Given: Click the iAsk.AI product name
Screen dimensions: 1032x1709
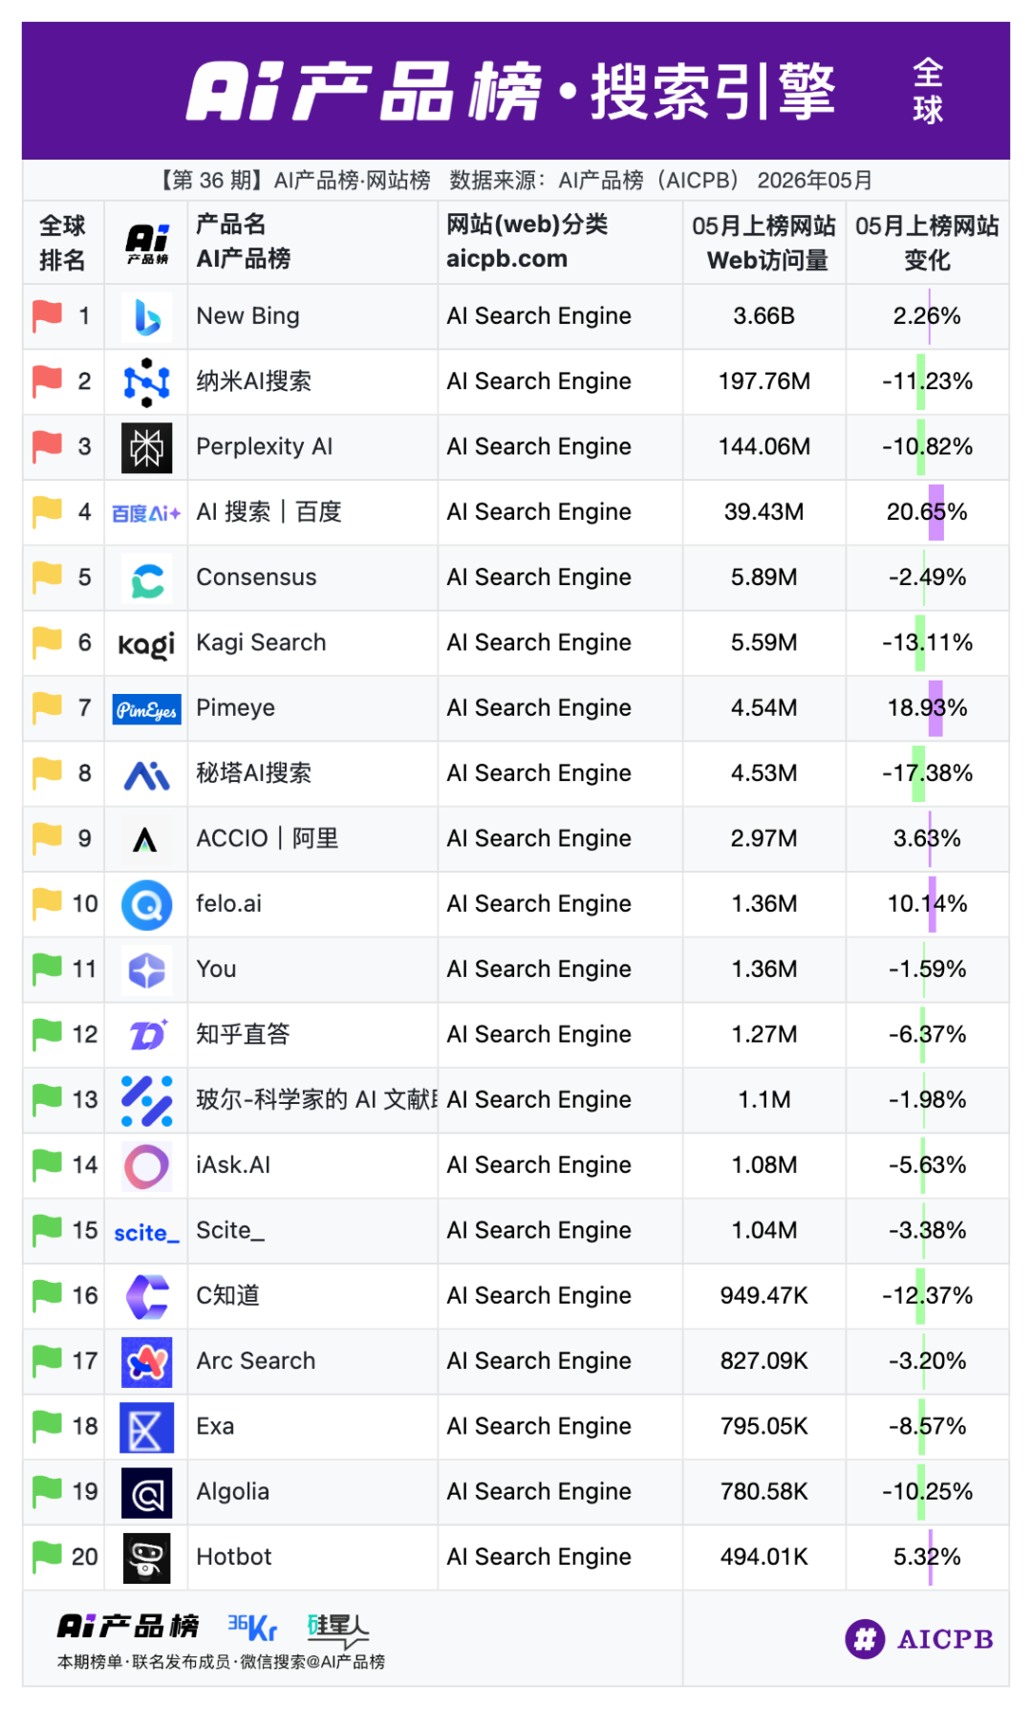Looking at the screenshot, I should [233, 1165].
